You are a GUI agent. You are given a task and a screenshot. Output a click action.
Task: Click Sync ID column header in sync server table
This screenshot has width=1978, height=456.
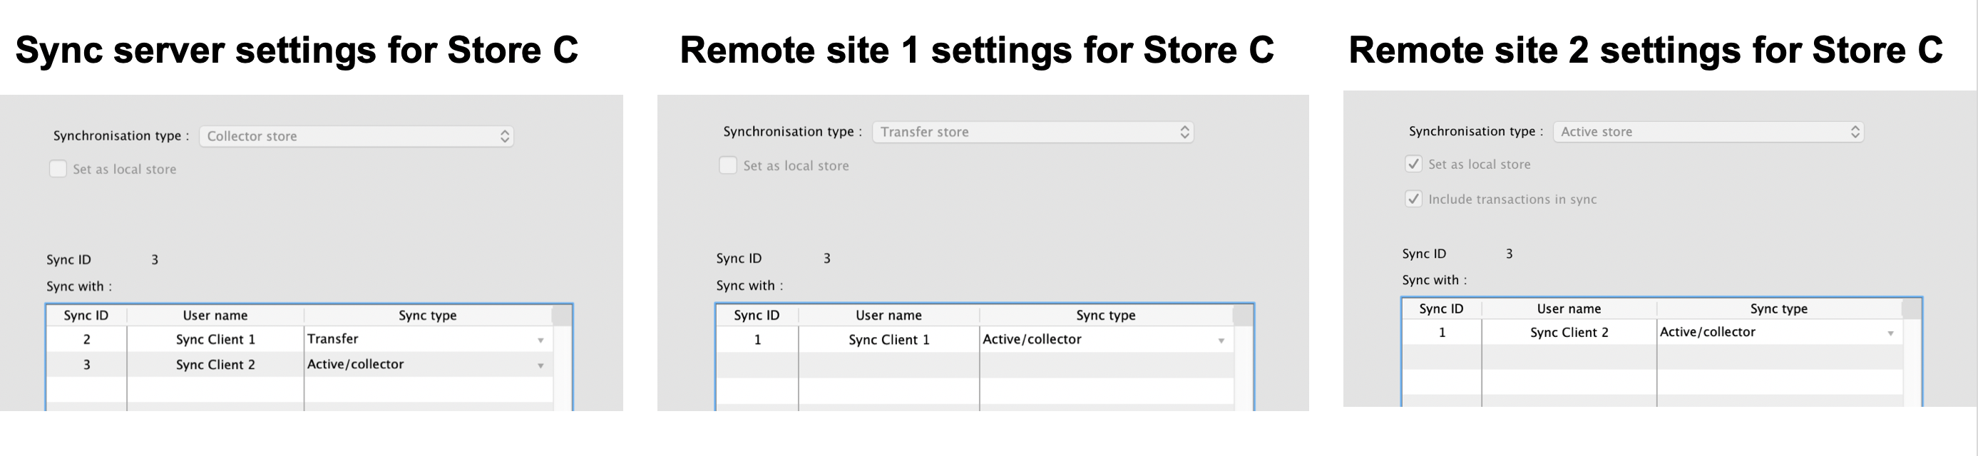pos(86,316)
